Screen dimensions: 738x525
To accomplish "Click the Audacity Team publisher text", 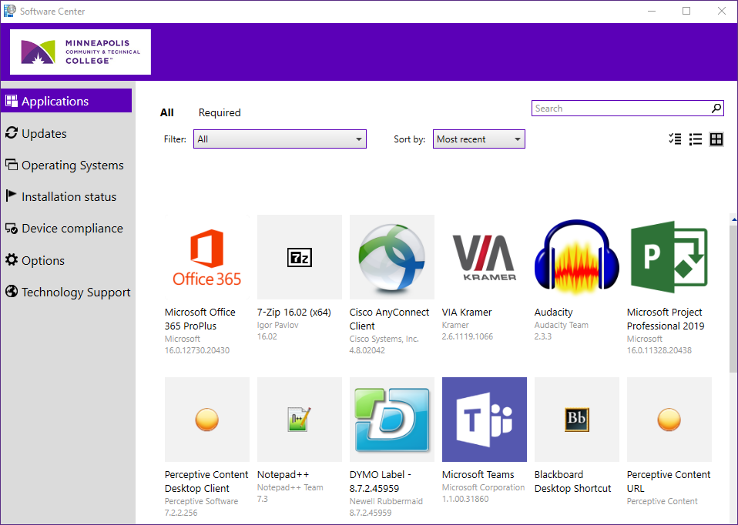I will pos(562,325).
